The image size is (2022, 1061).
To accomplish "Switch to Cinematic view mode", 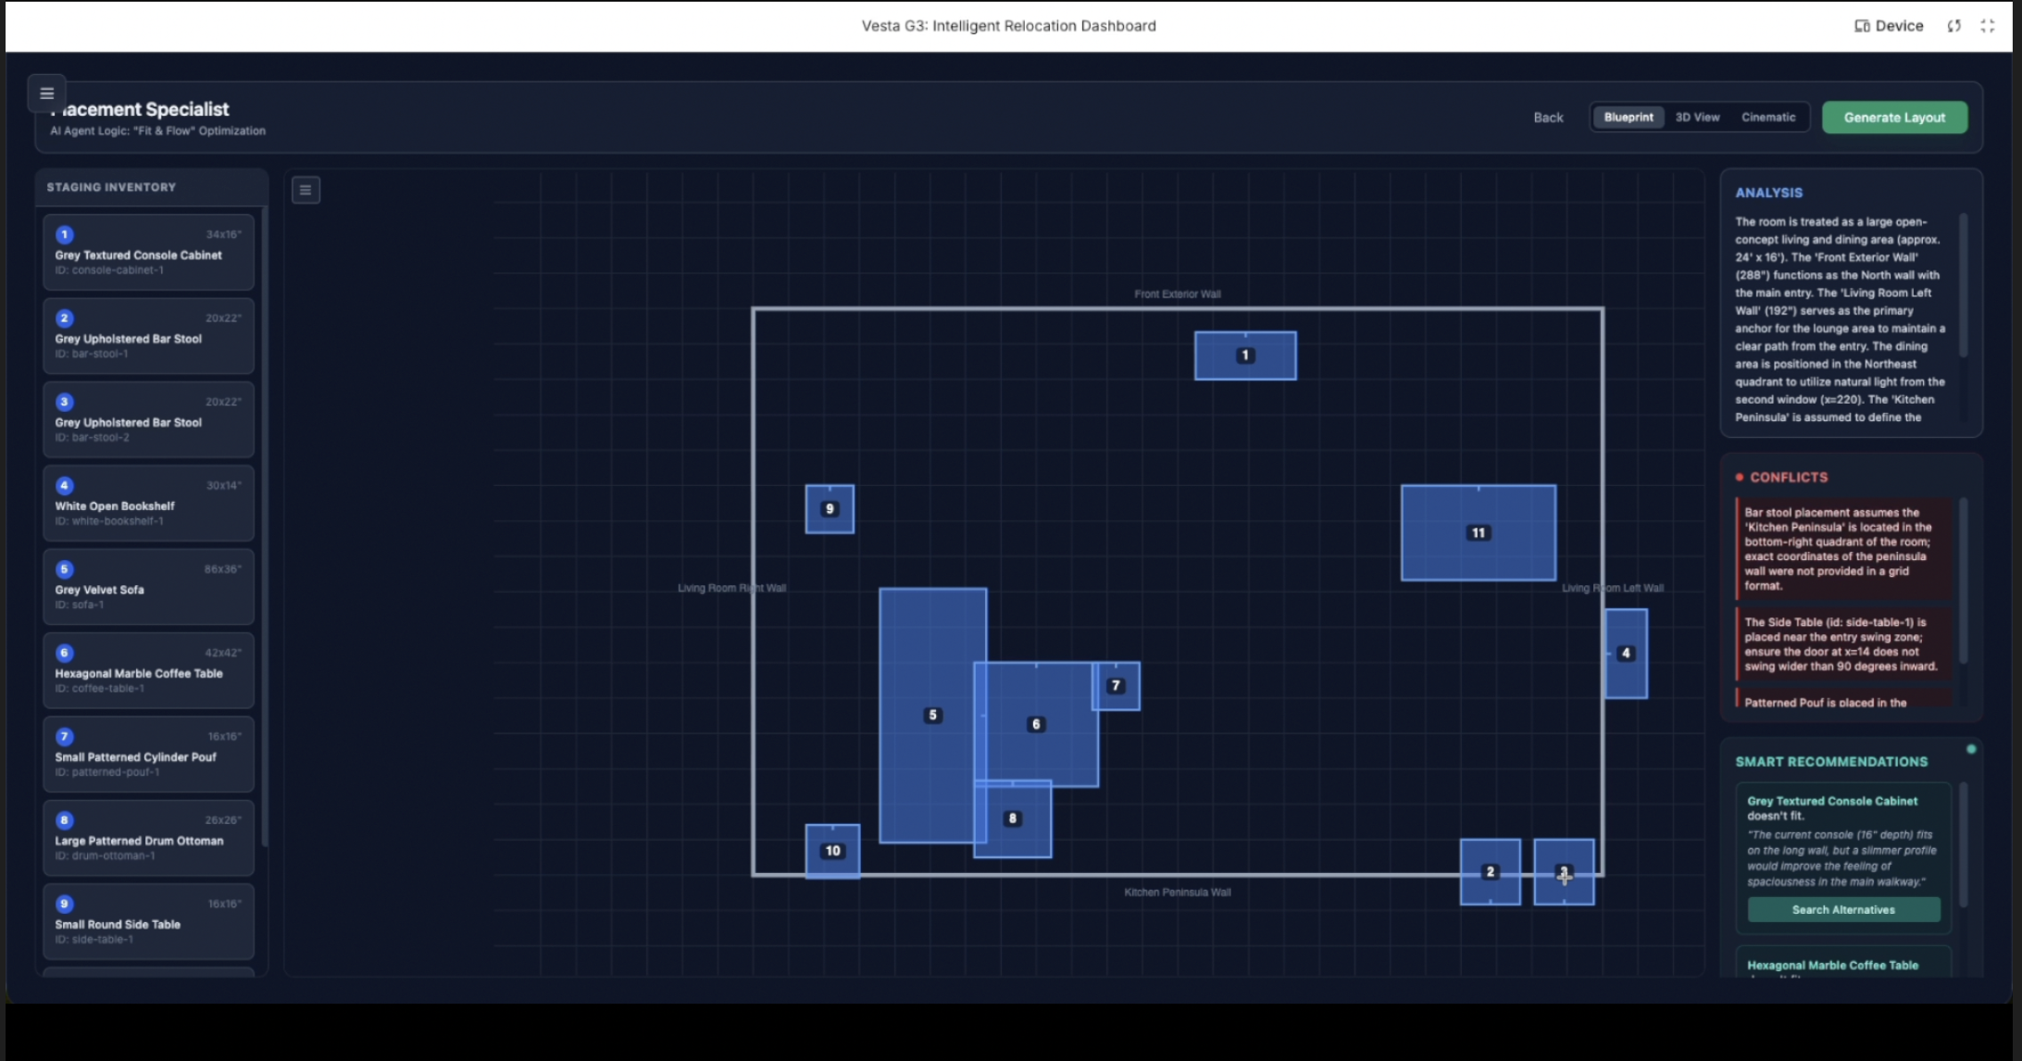I will 1767,118.
